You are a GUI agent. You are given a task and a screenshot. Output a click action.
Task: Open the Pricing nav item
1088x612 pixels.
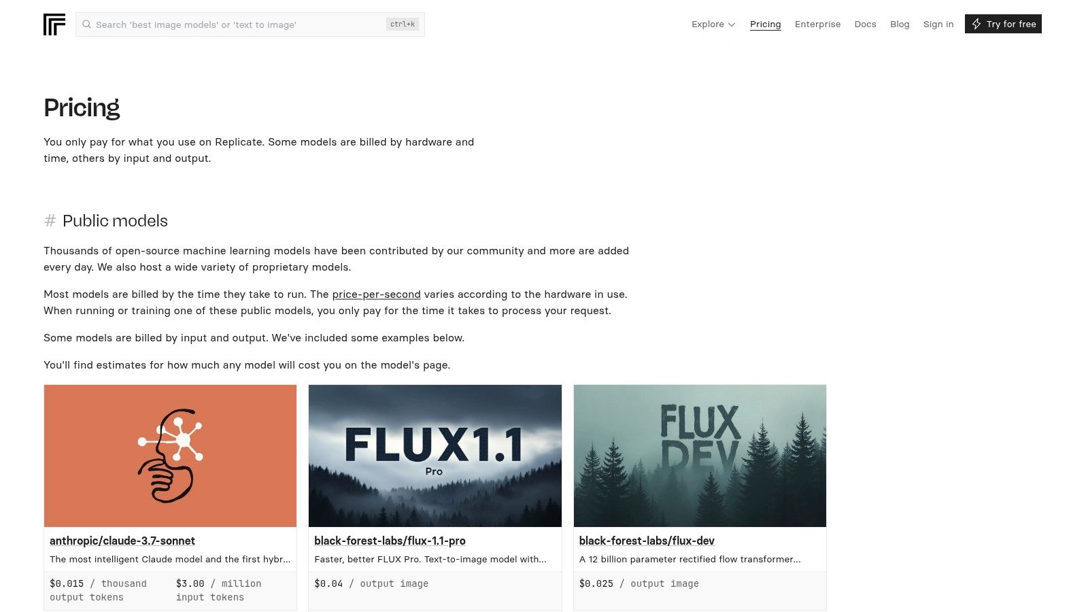click(x=765, y=24)
